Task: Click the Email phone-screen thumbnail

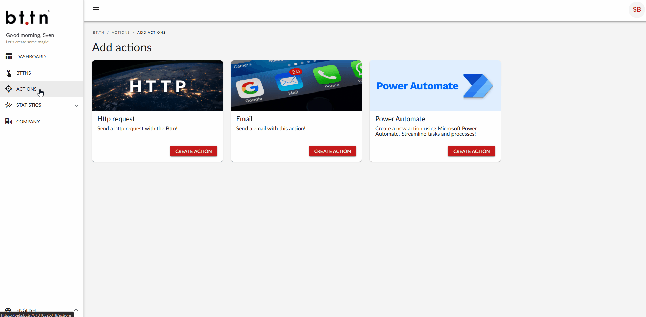Action: pos(296,85)
